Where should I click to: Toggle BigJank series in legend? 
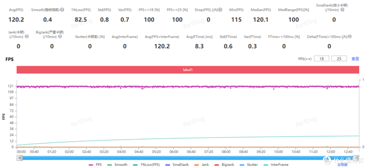(x=225, y=165)
